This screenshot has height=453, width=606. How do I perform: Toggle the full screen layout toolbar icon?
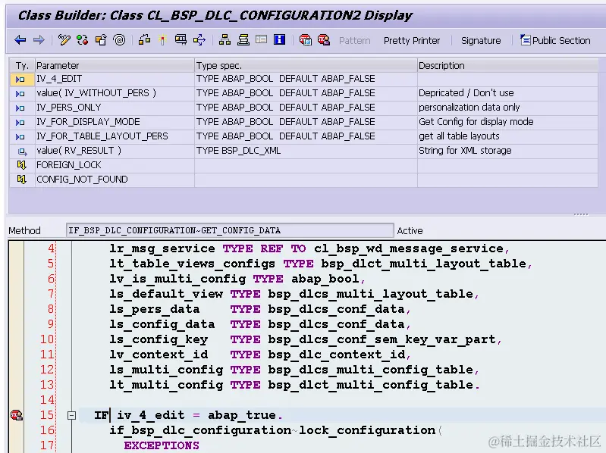pos(261,39)
